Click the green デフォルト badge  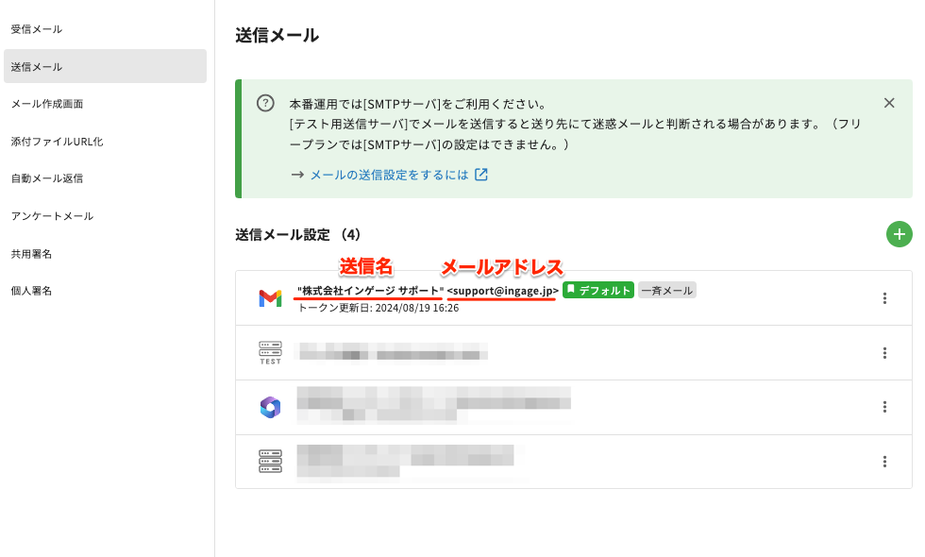point(597,291)
